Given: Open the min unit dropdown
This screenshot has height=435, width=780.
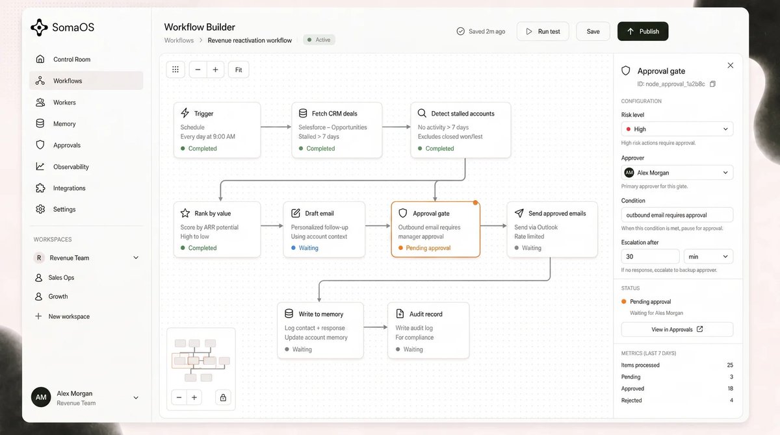Looking at the screenshot, I should click(708, 256).
